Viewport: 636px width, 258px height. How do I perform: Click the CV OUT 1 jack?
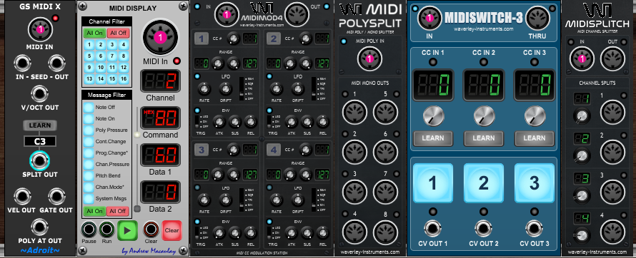[x=432, y=229]
